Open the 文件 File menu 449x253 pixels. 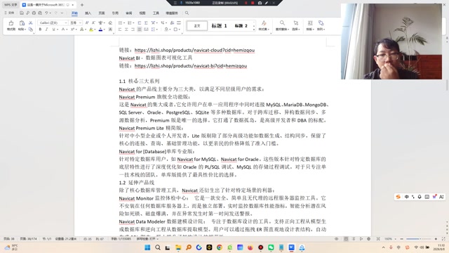[x=9, y=13]
